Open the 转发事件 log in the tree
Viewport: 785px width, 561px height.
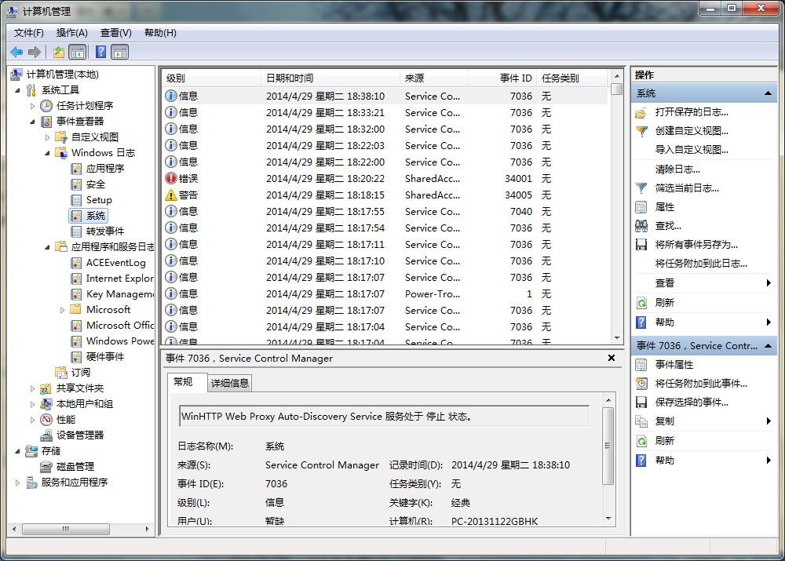(x=104, y=231)
